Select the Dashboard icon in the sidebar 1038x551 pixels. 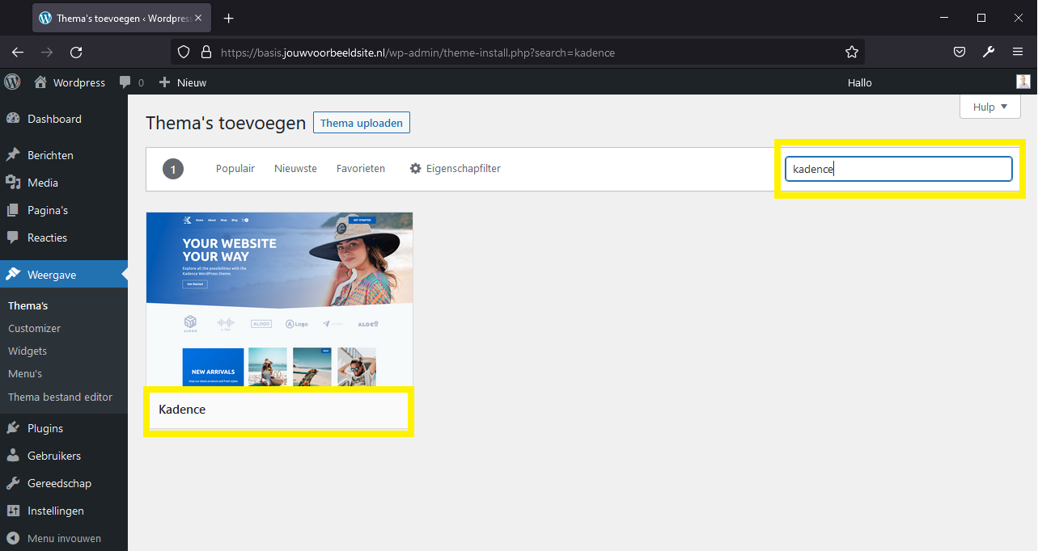pos(15,118)
